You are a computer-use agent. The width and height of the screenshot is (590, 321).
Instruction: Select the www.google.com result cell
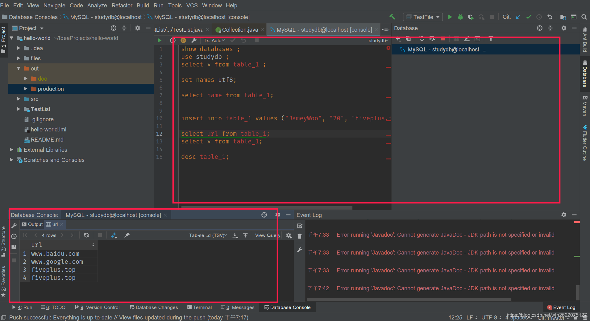point(64,262)
